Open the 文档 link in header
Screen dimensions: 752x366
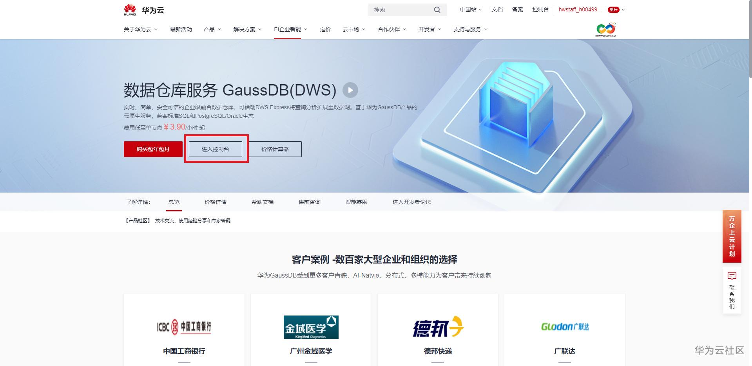(497, 10)
